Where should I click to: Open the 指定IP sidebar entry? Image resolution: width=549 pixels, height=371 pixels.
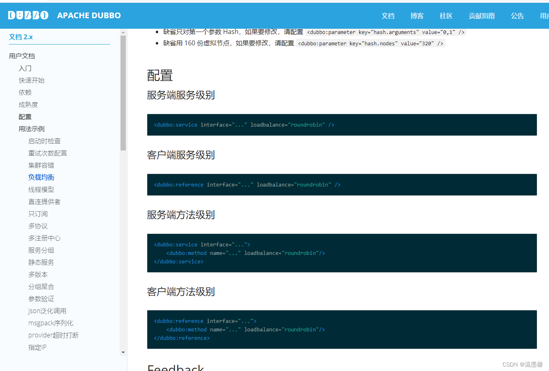37,347
